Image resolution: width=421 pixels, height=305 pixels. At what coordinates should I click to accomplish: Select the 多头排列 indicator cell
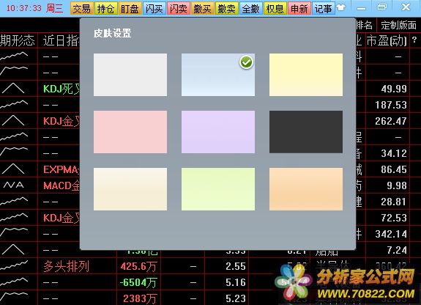pyautogui.click(x=66, y=267)
